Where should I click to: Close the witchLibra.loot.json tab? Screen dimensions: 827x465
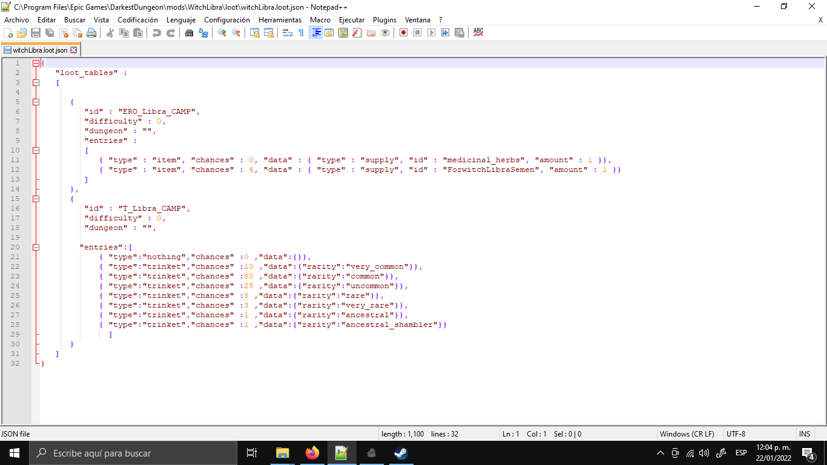pyautogui.click(x=74, y=50)
